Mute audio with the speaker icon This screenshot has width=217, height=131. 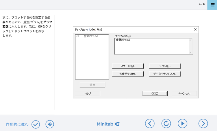tap(50, 124)
